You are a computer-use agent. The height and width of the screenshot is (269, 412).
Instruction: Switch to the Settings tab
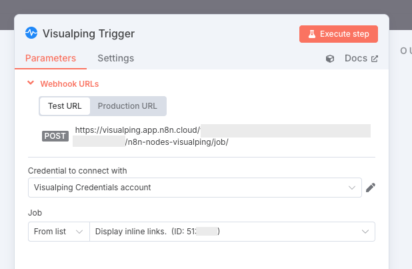(115, 58)
